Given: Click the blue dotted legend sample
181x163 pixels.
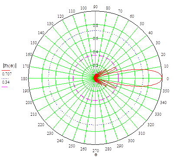Looking at the screenshot, I should point(5,79).
